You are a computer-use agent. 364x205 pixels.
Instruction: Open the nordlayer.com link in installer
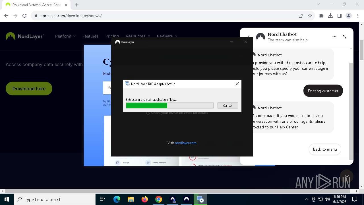[x=185, y=143]
